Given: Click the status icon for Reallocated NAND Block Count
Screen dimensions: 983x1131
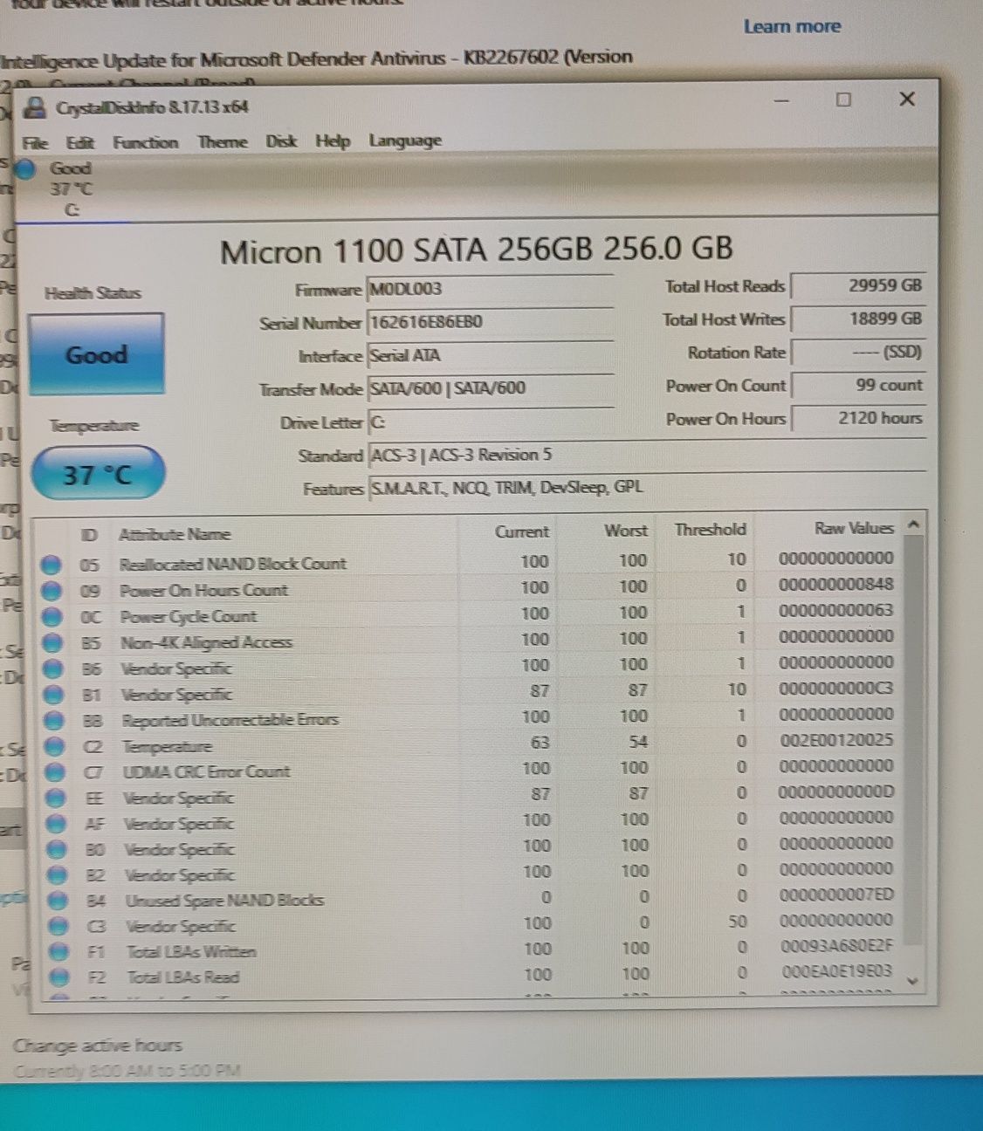Looking at the screenshot, I should point(52,565).
